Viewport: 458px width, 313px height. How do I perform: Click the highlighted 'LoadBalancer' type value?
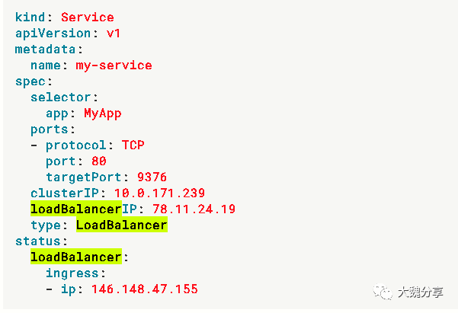point(121,225)
